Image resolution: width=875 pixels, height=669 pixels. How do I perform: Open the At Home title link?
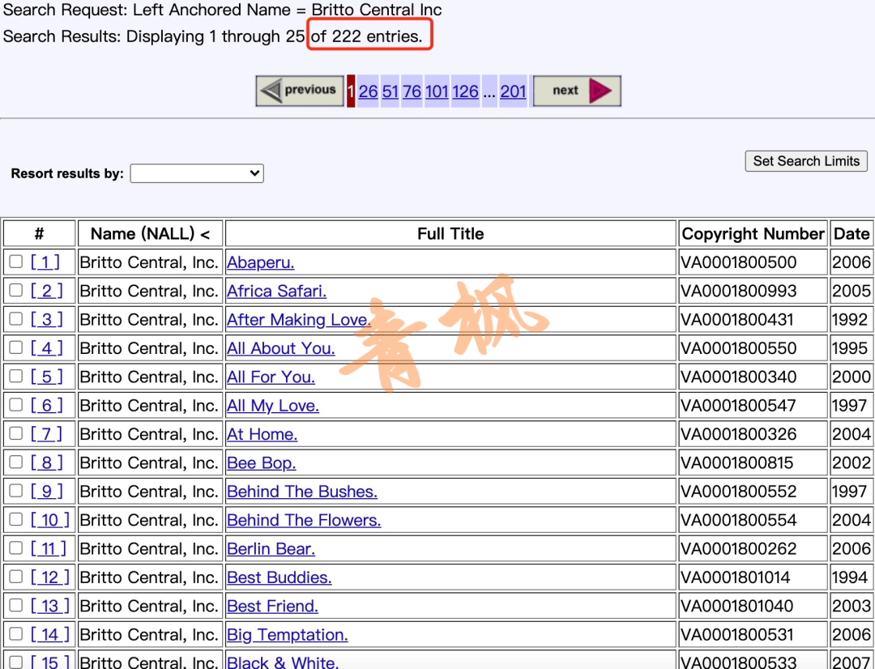pyautogui.click(x=262, y=434)
